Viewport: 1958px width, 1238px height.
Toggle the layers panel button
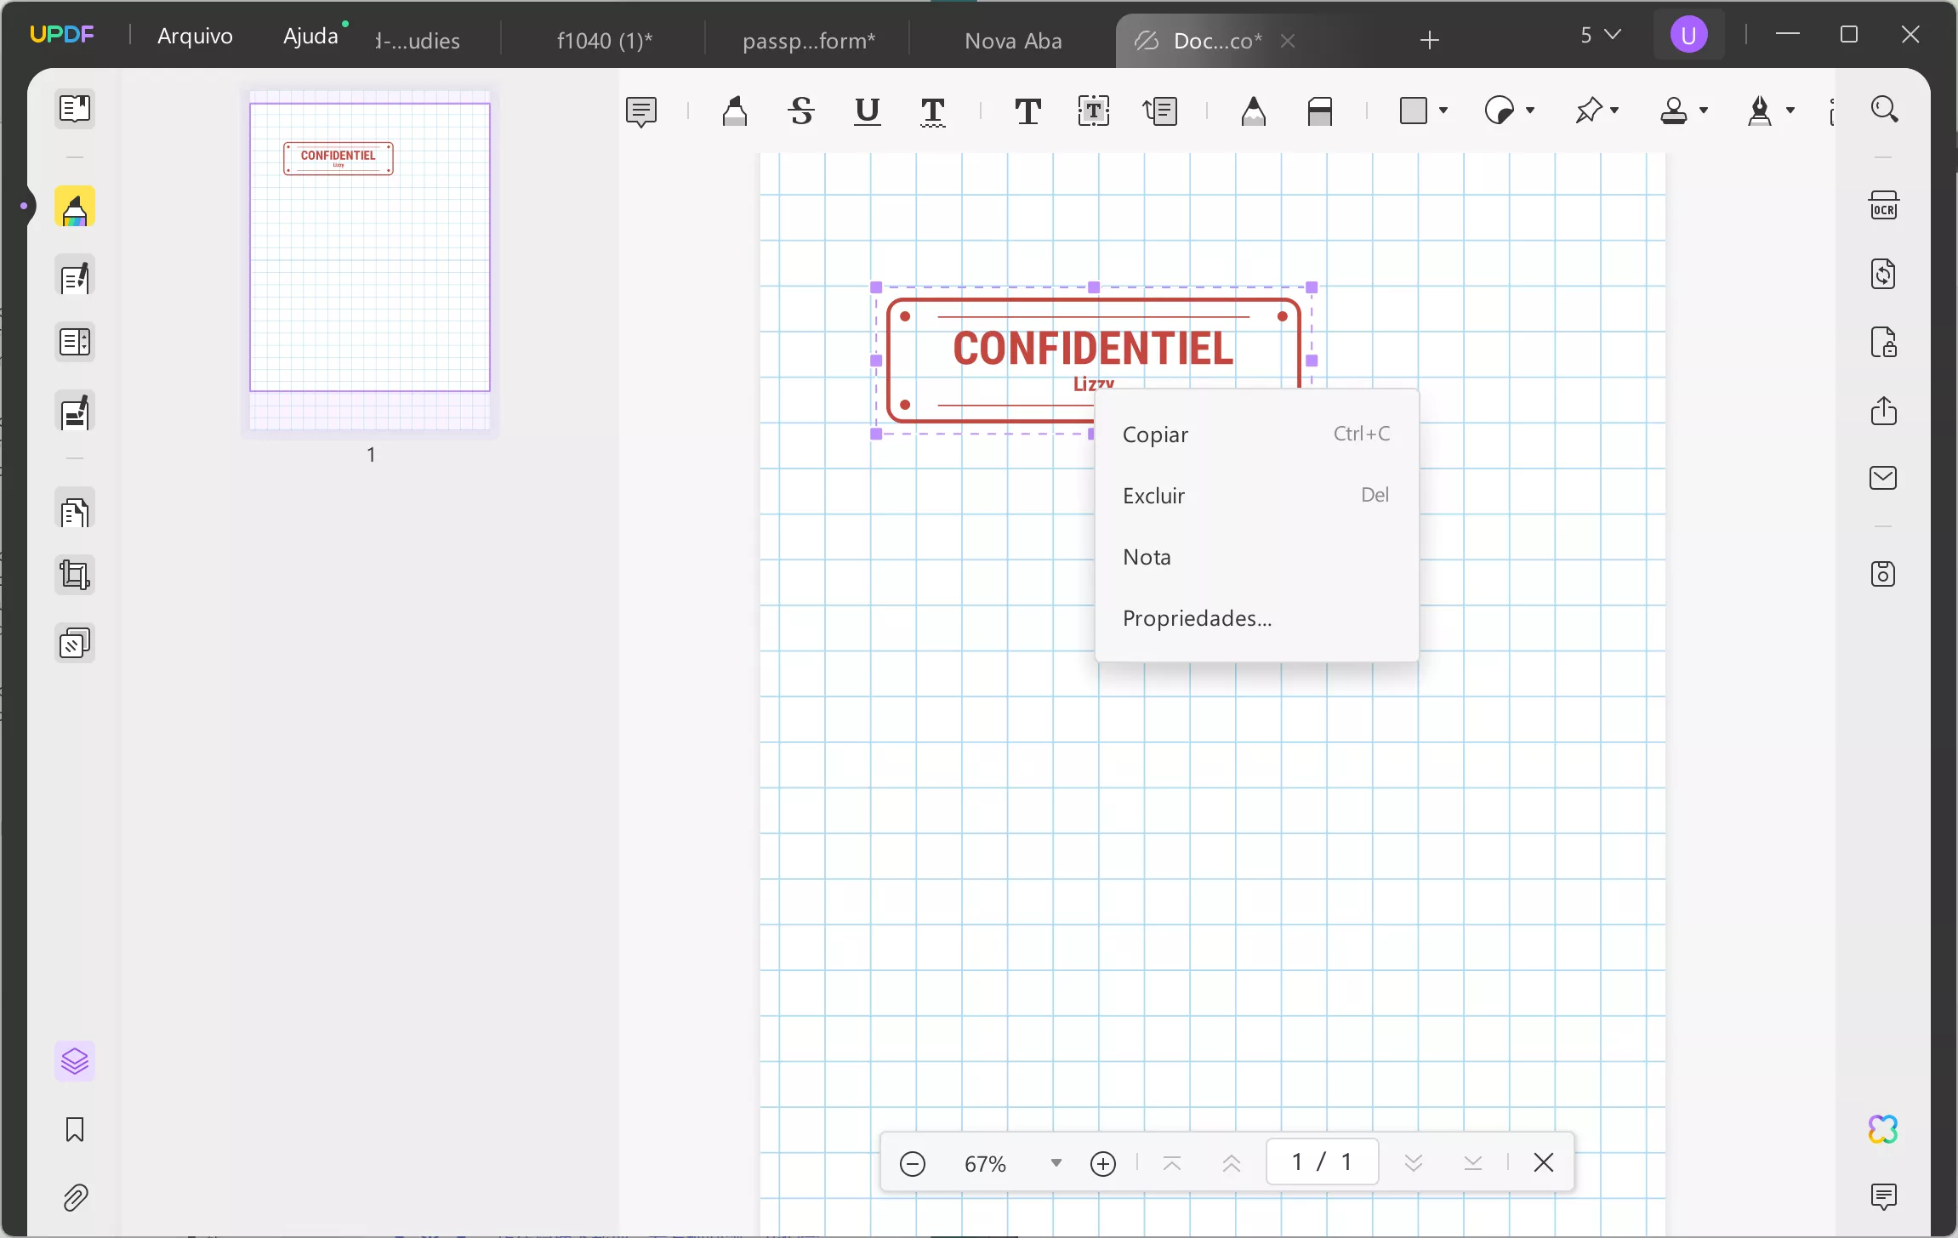pos(75,1061)
